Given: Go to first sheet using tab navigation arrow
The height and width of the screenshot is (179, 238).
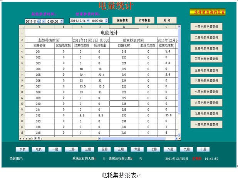Looking at the screenshot, I should pos(20,138).
